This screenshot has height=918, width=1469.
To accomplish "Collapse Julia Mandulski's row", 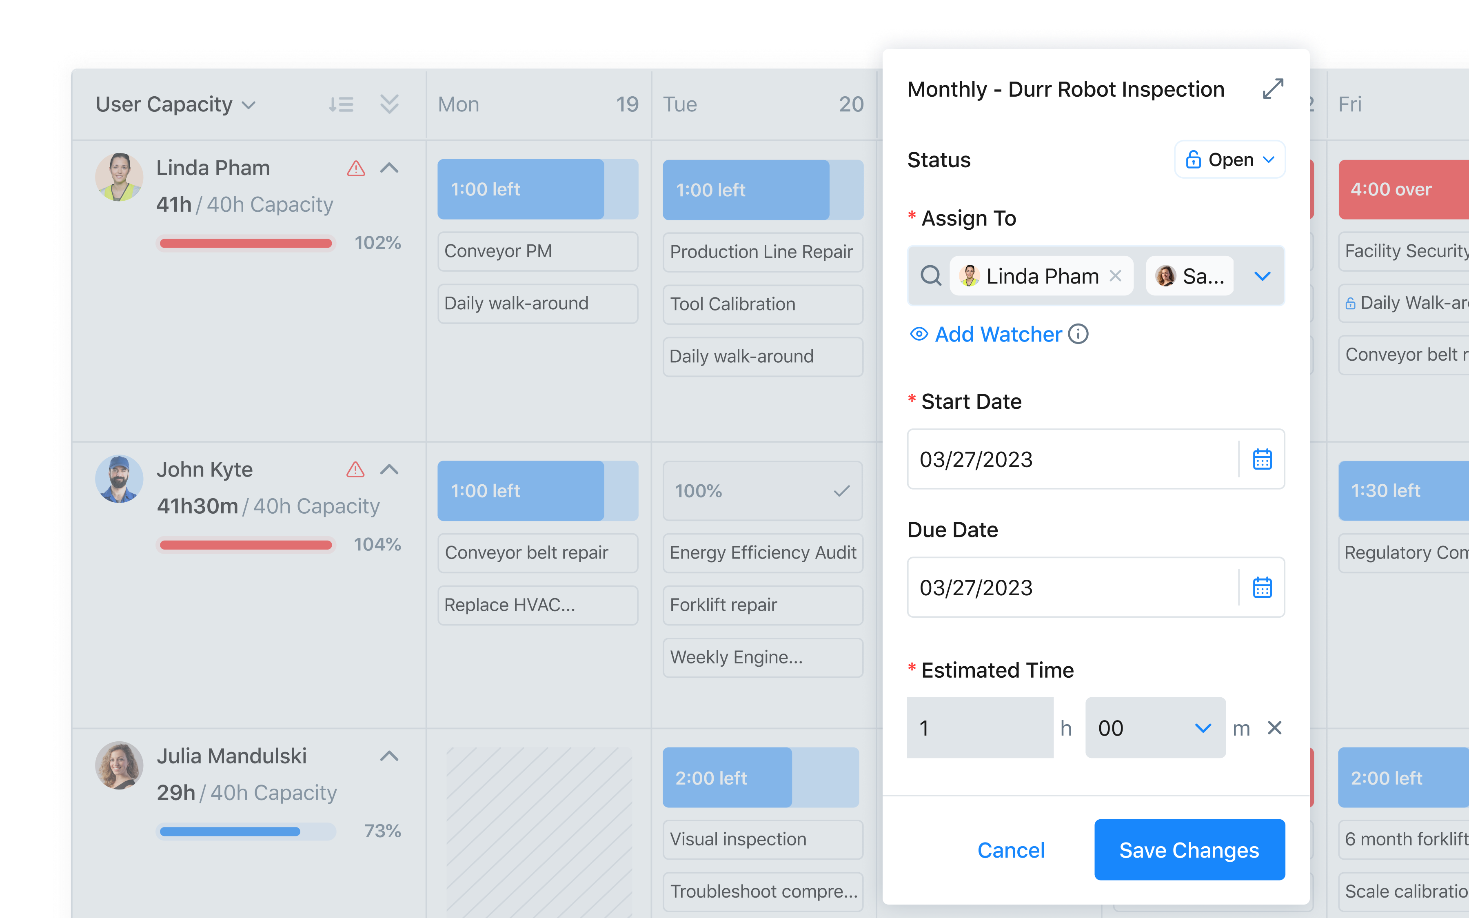I will point(389,756).
